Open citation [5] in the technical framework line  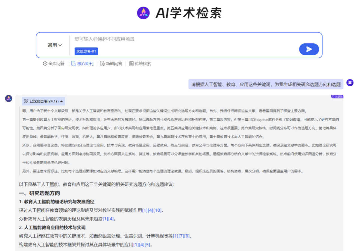(x=147, y=245)
